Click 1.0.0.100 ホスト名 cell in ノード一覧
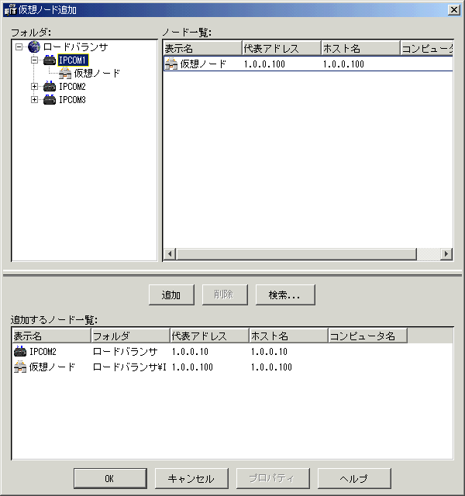The height and width of the screenshot is (496, 465). click(x=343, y=64)
